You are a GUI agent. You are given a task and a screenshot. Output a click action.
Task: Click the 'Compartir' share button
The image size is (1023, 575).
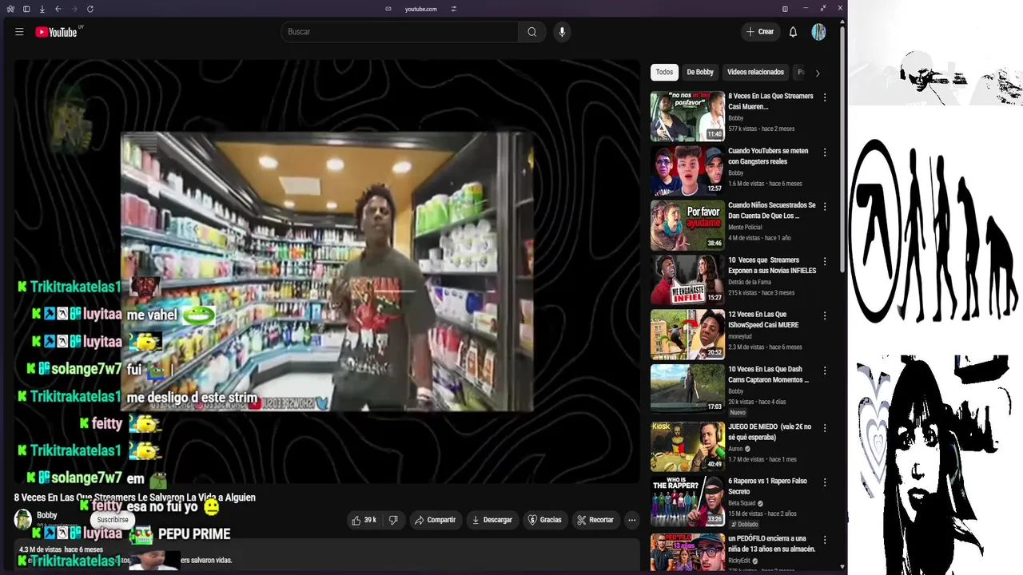pyautogui.click(x=435, y=520)
